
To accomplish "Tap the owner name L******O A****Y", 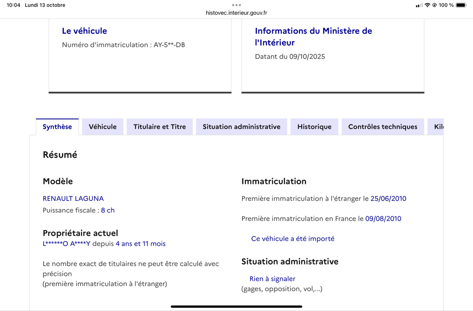I will pyautogui.click(x=67, y=244).
